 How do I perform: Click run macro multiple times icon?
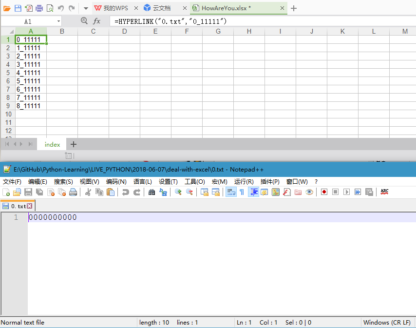pos(358,192)
